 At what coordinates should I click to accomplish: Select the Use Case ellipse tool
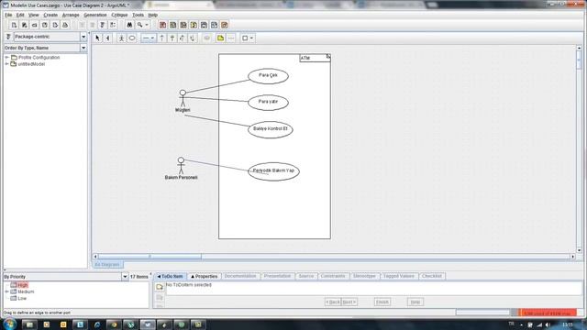click(x=132, y=38)
